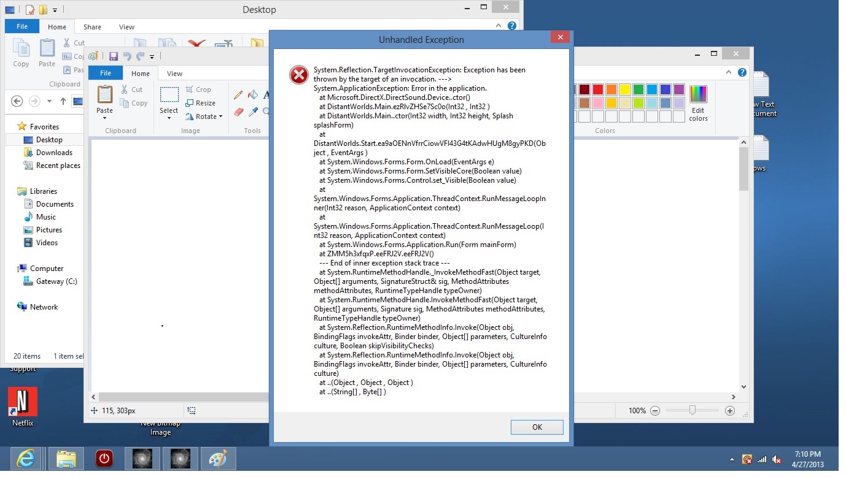Open Internet Explorer from the taskbar
Screen dimensions: 846x477
tap(26, 459)
